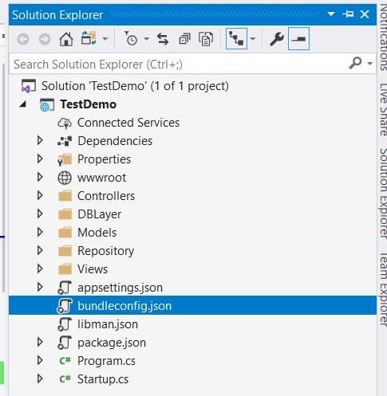
Task: Open the Solution Explorer window options arrow
Action: click(x=331, y=14)
